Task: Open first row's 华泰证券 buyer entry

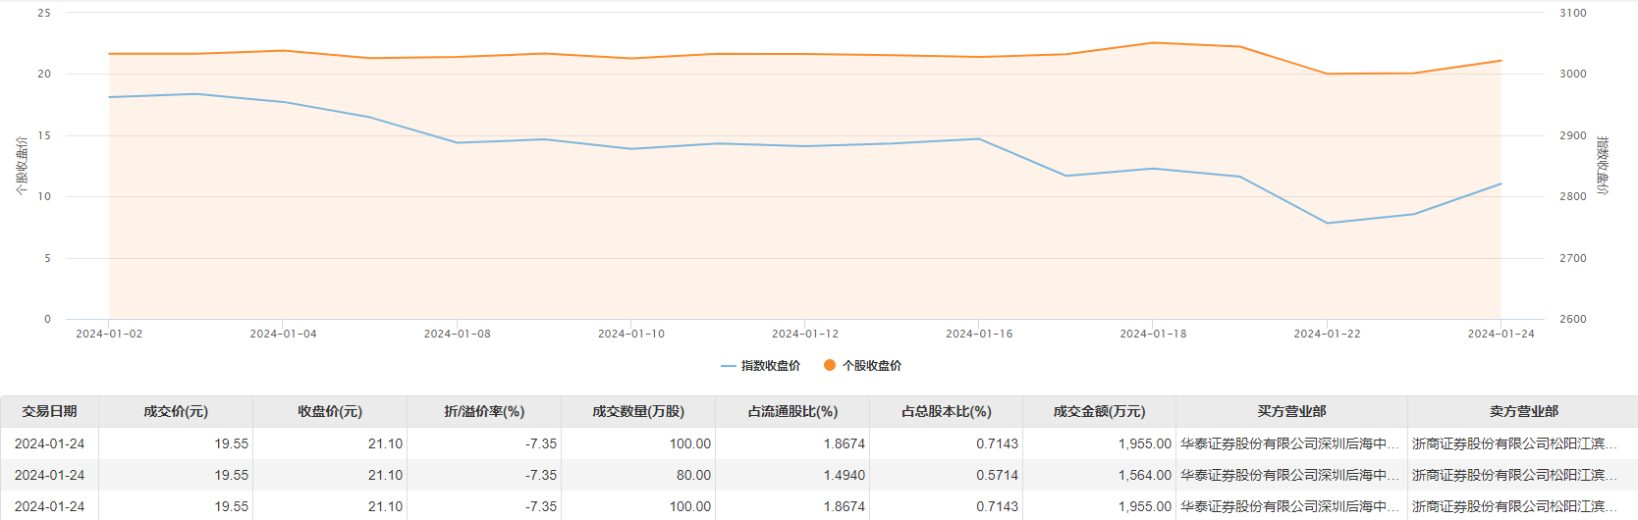Action: point(1289,443)
